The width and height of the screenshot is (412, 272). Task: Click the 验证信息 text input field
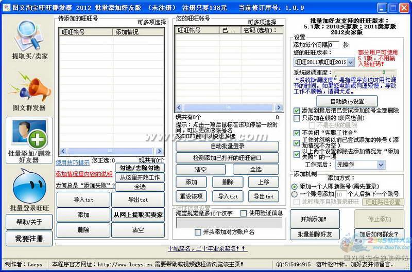pyautogui.click(x=229, y=223)
